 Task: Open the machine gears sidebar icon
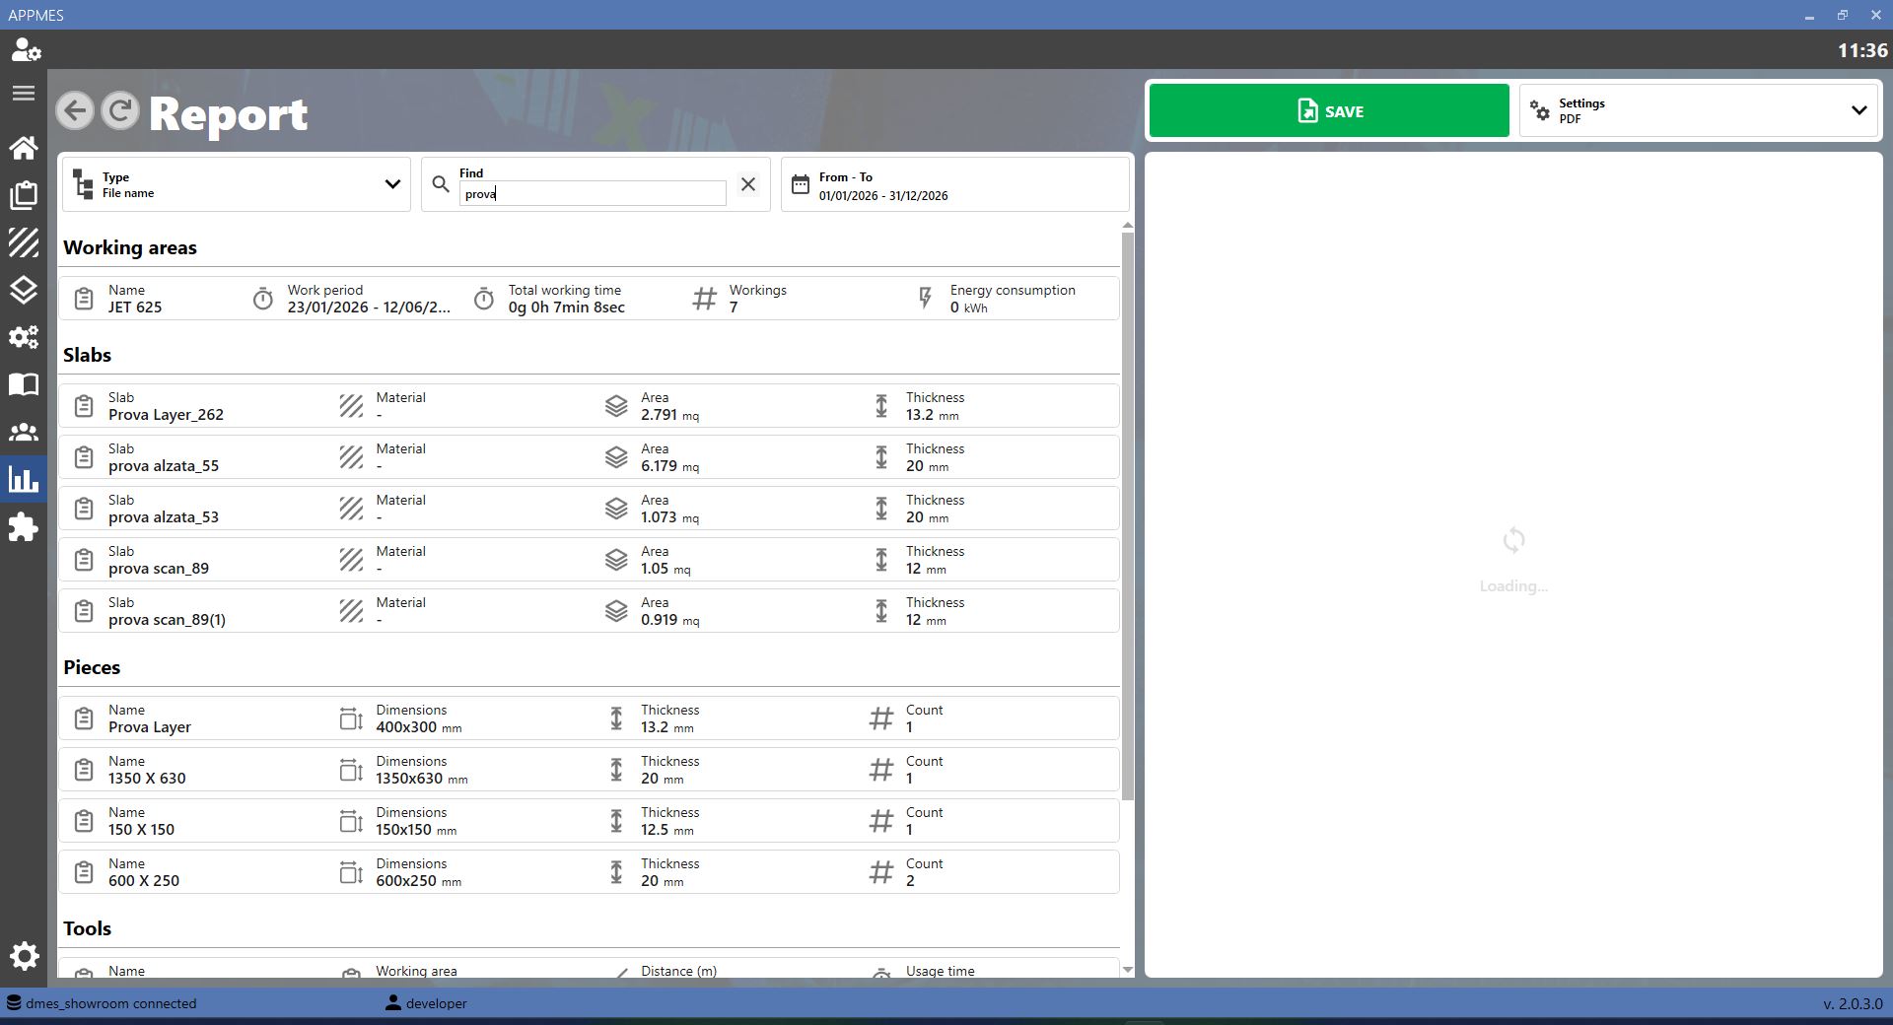[x=24, y=337]
